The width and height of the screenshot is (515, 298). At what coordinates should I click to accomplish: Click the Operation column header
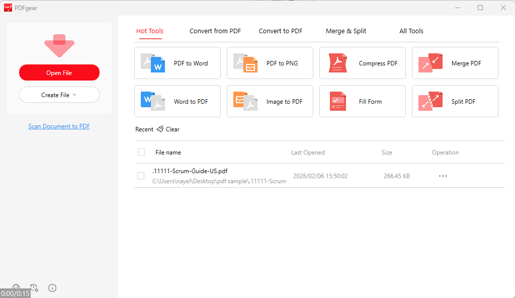tap(446, 153)
